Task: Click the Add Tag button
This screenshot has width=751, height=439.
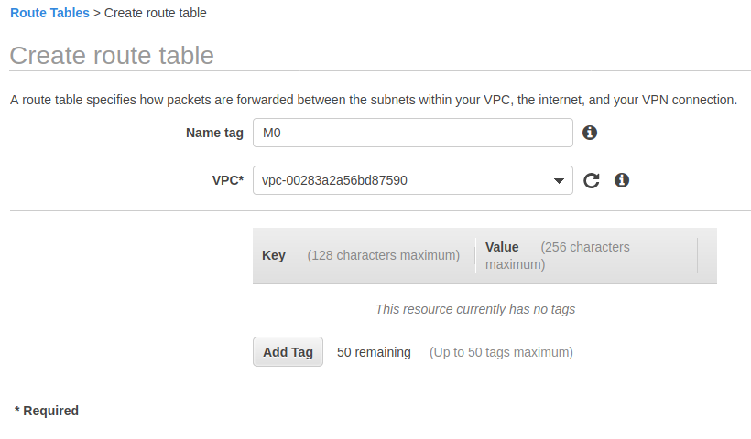Action: (288, 352)
